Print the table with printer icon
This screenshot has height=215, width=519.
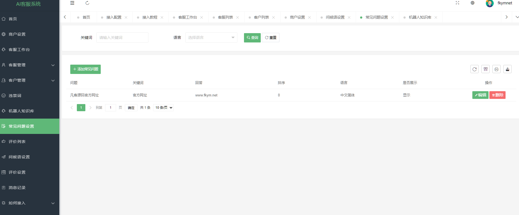496,69
